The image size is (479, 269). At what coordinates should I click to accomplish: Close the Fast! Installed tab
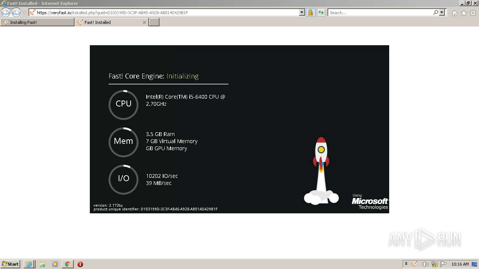pos(144,22)
